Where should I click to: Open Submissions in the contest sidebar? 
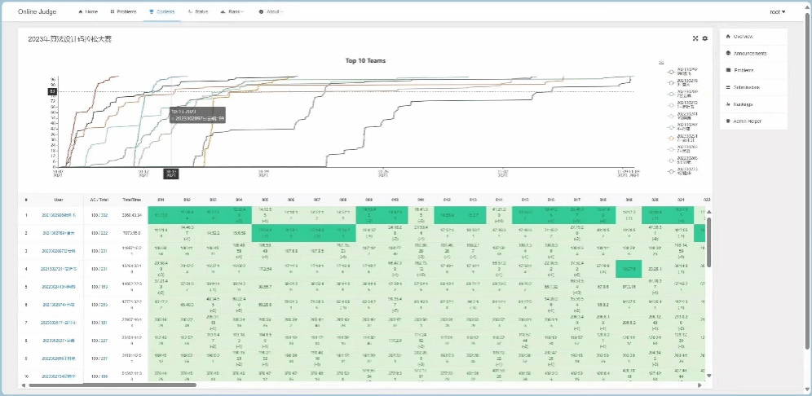pos(746,87)
